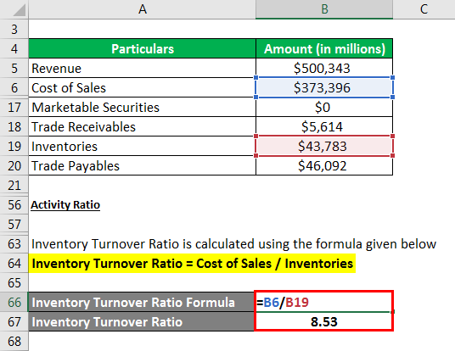455x351 pixels.
Task: Select row header 57
Action: [14, 225]
